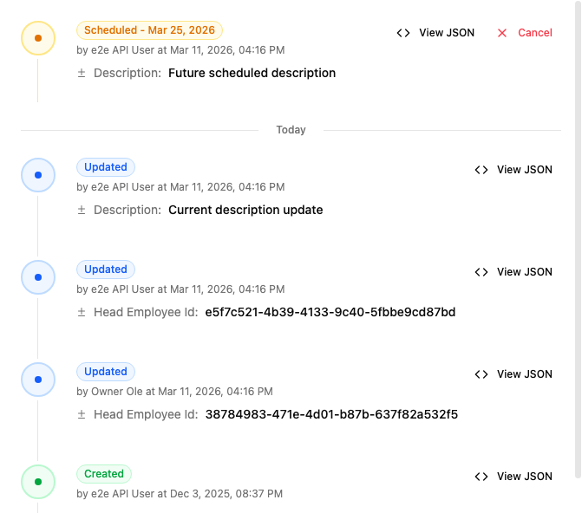View JSON for Owner Ole's update
Viewport: 582px width, 513px height.
click(524, 374)
